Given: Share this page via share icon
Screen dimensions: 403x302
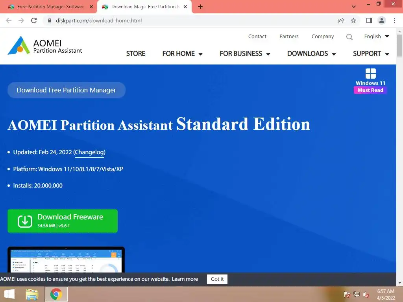Looking at the screenshot, I should tap(341, 20).
